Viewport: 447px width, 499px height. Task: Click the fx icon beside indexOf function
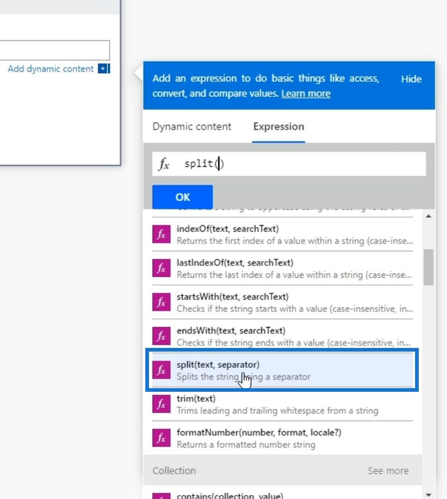[161, 234]
